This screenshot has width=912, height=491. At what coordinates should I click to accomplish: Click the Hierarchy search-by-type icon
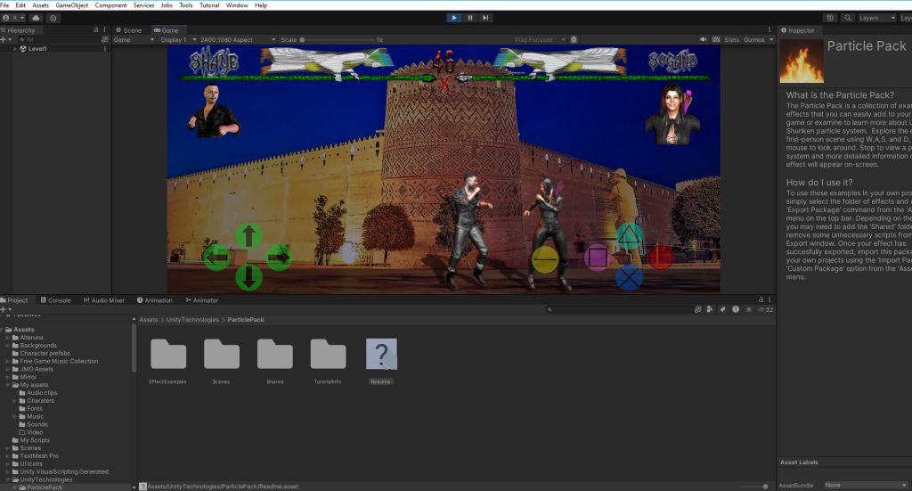click(x=105, y=39)
